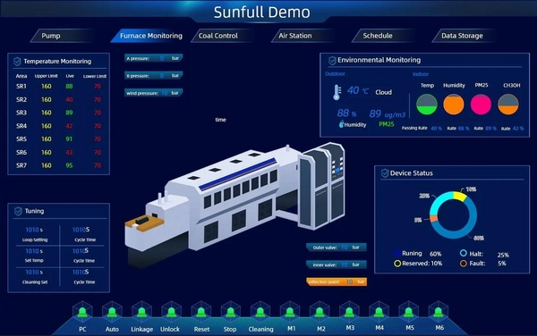537x336 pixels.
Task: Open the Data Storage tab
Action: pyautogui.click(x=463, y=36)
